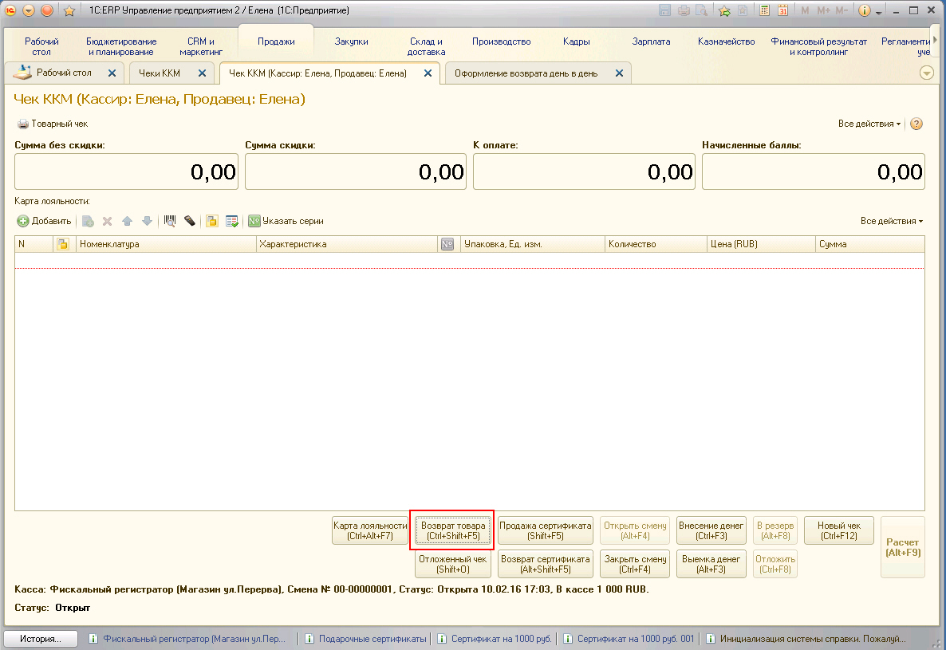Close the Чеки ККМ tab
This screenshot has height=650, width=946.
tap(202, 73)
